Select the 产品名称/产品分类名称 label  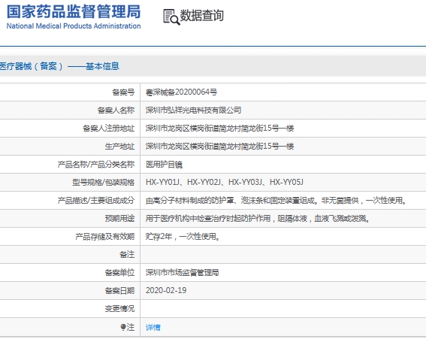96,164
